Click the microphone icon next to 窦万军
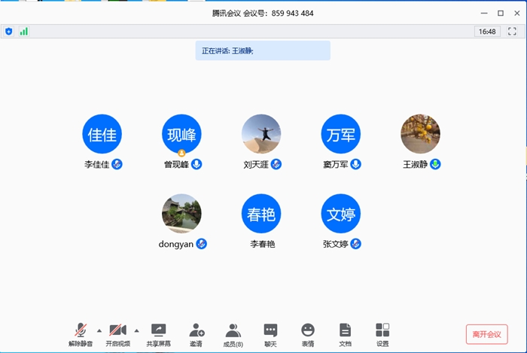The width and height of the screenshot is (527, 353). [355, 164]
